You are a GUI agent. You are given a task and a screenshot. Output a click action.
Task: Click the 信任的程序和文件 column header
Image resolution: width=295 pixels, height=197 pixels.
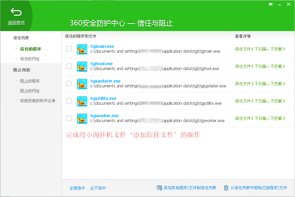pyautogui.click(x=80, y=36)
